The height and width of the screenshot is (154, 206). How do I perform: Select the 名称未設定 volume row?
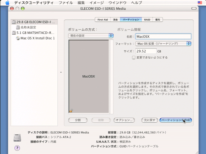pos(34,27)
